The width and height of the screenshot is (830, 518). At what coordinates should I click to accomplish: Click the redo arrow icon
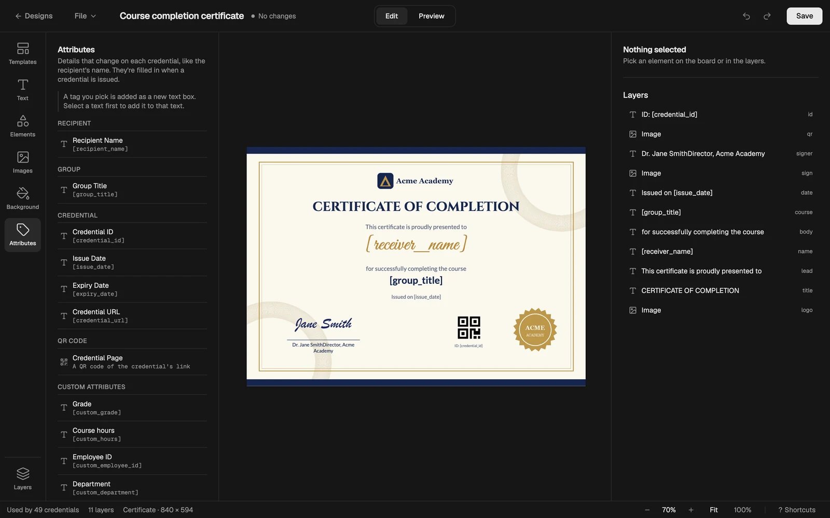[767, 16]
